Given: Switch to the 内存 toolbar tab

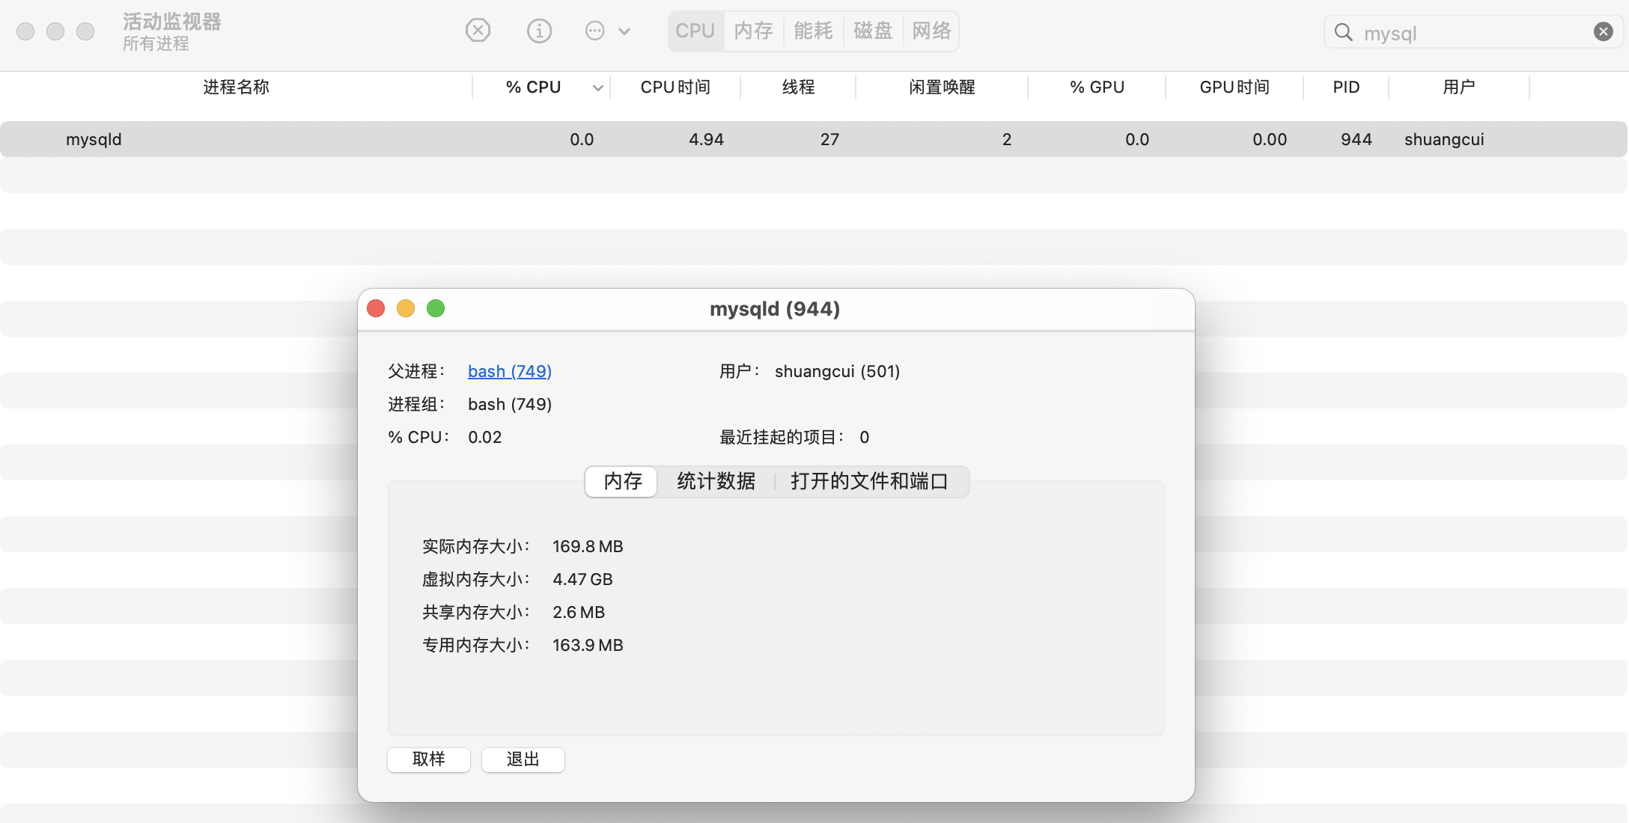Looking at the screenshot, I should pyautogui.click(x=753, y=31).
